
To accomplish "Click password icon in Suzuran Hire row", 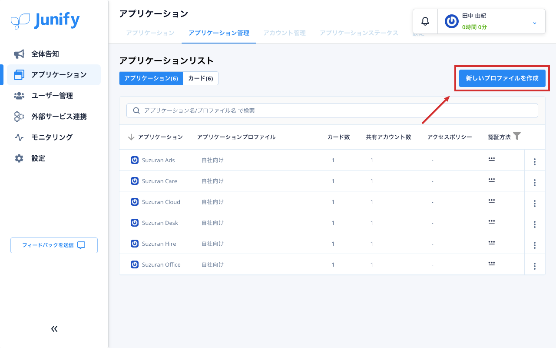I will (492, 243).
